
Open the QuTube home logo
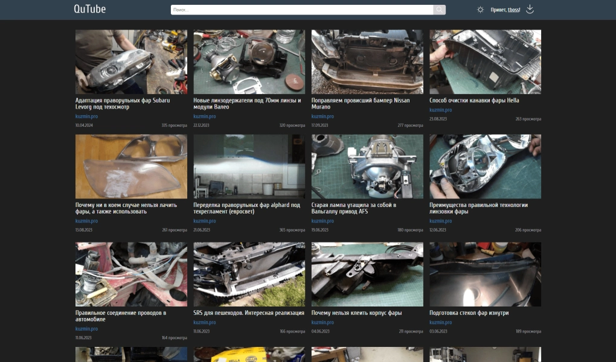tap(89, 9)
